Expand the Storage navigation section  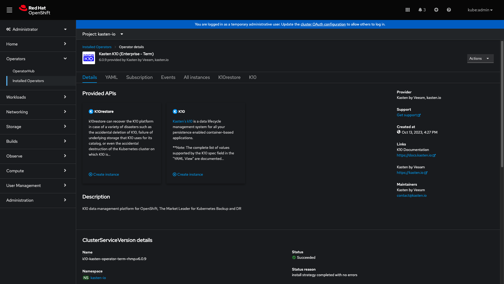(38, 126)
